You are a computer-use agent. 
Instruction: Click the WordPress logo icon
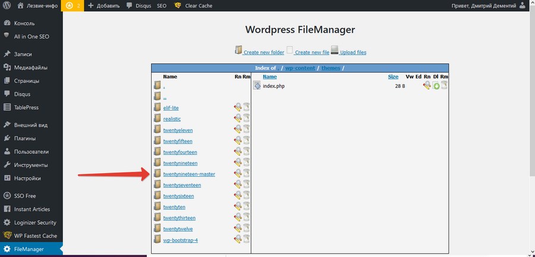point(7,6)
